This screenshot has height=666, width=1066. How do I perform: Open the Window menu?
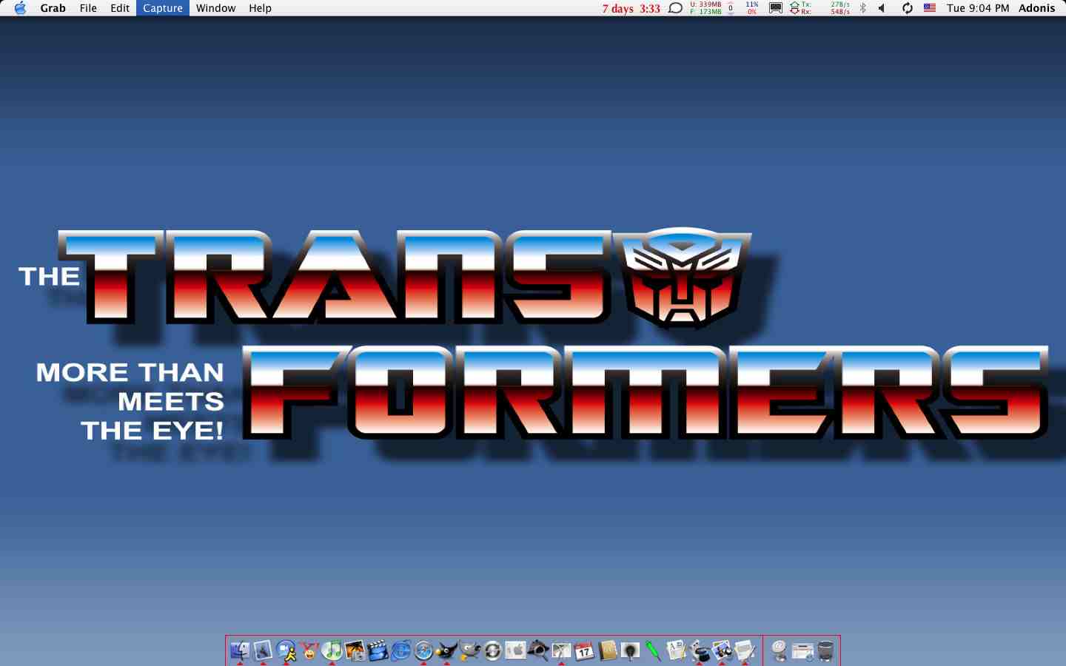(215, 8)
